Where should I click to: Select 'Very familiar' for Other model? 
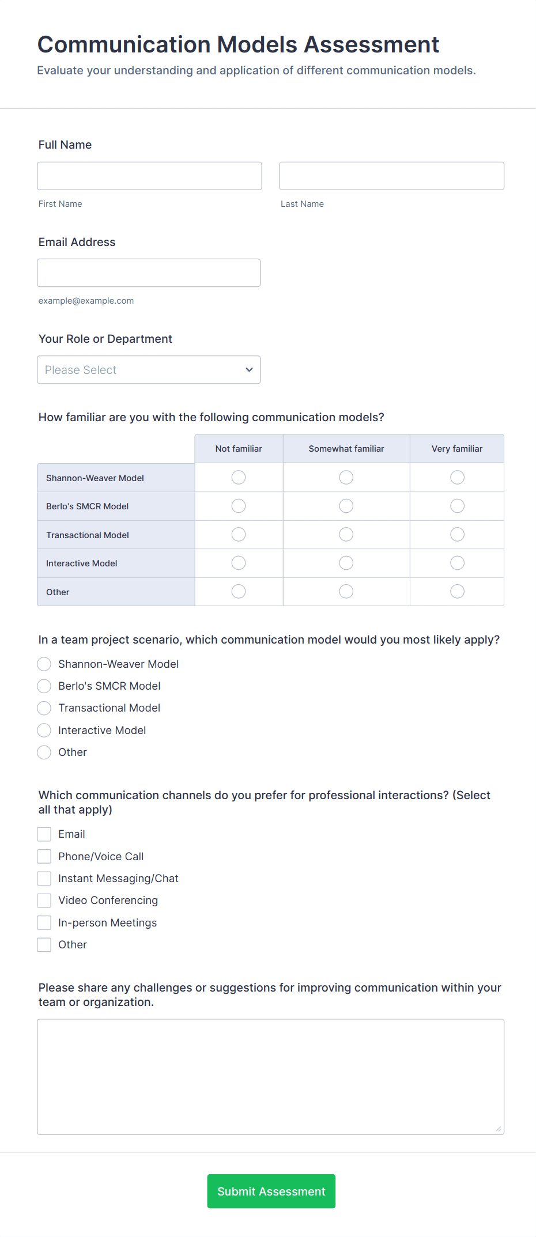point(456,591)
